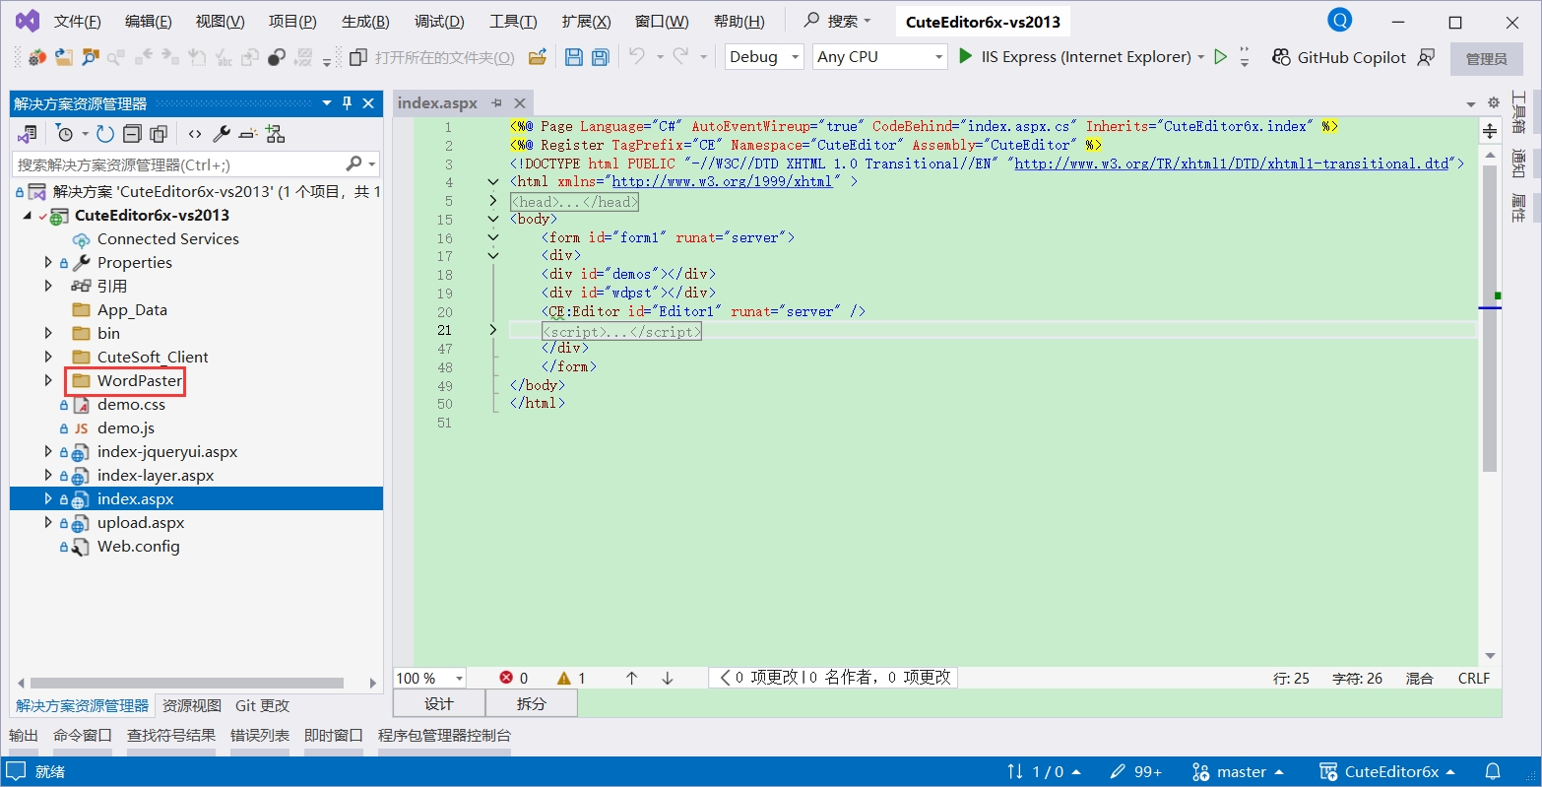This screenshot has width=1542, height=787.
Task: Click the Refresh icon in Solution Explorer
Action: [x=105, y=134]
